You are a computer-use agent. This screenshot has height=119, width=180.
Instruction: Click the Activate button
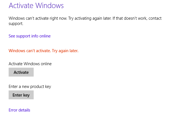tap(21, 72)
